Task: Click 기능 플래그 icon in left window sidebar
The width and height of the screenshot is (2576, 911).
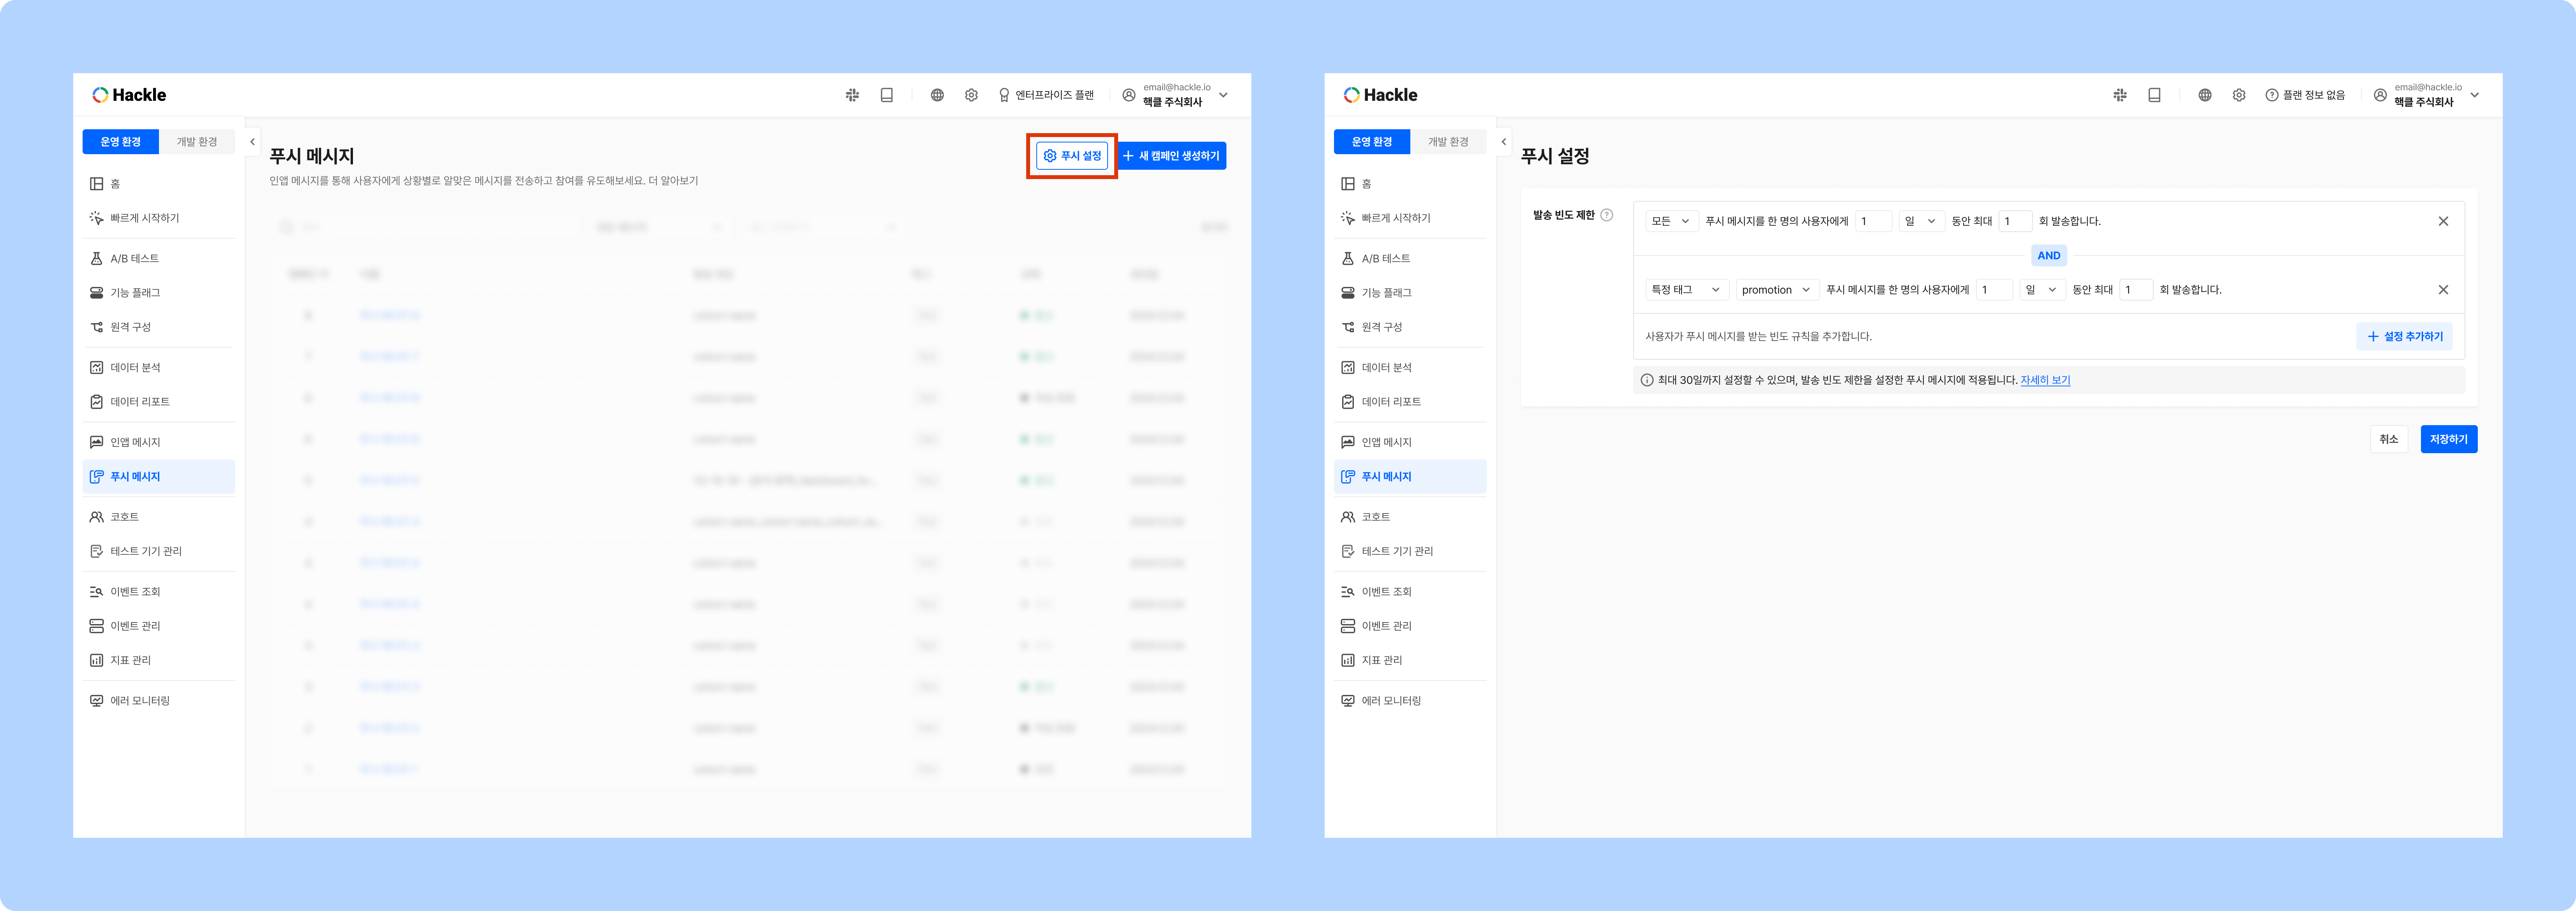Action: (97, 293)
